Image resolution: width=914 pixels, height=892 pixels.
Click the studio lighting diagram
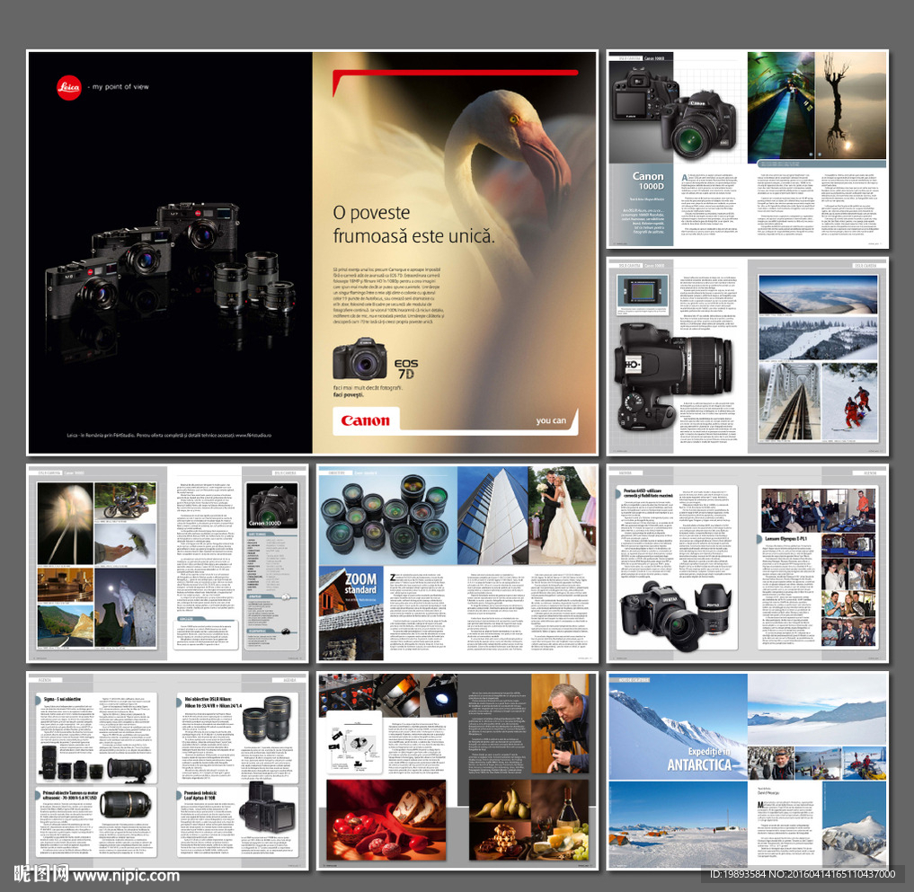[x=354, y=742]
